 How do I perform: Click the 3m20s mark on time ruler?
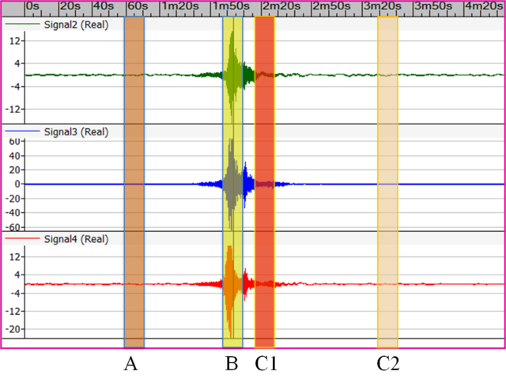383,6
